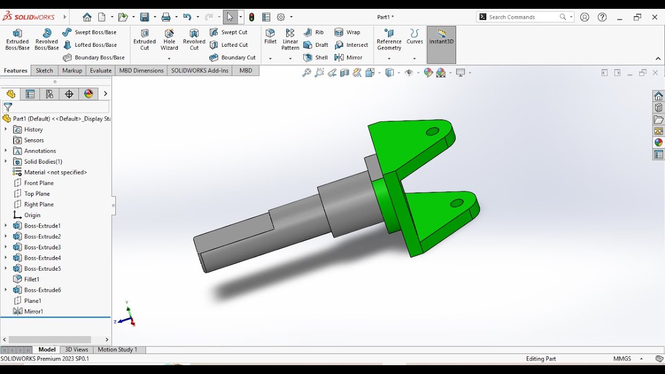Viewport: 665px width, 374px height.
Task: Select the Draft tool
Action: click(x=316, y=45)
